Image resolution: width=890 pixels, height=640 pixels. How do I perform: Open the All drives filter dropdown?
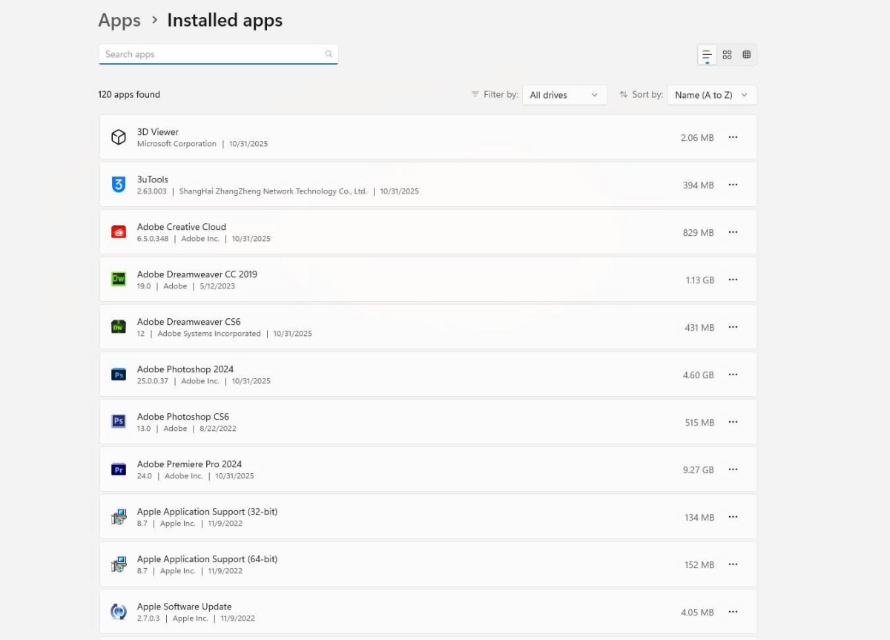(x=564, y=95)
